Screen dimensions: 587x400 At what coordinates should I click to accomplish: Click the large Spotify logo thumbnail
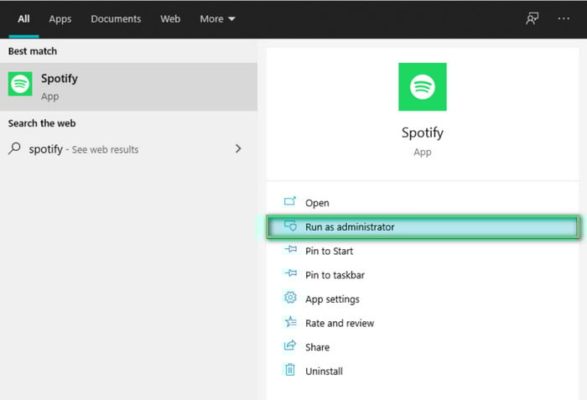coord(423,87)
